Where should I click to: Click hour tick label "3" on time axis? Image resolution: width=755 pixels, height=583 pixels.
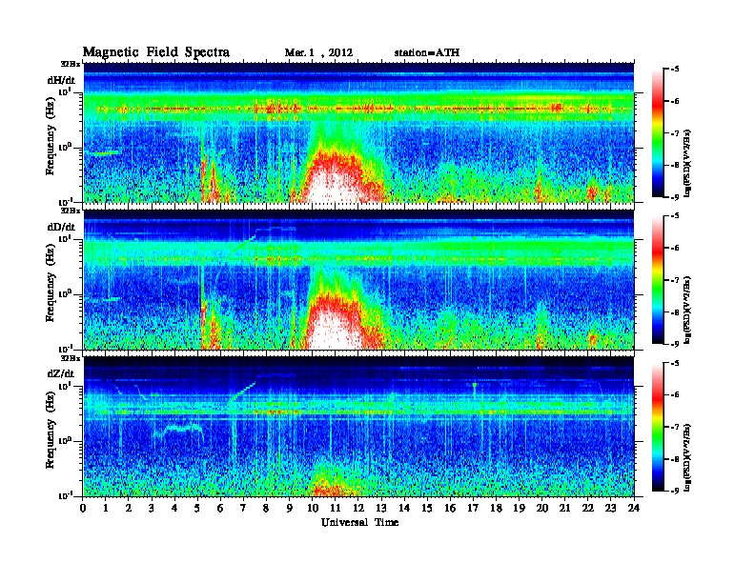(x=152, y=509)
